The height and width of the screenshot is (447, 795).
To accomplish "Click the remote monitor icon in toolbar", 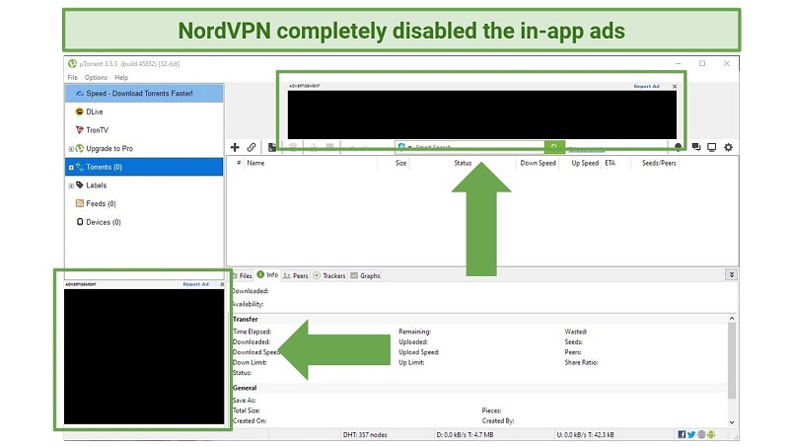I will coord(712,147).
